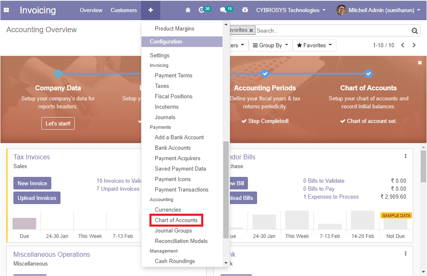Image resolution: width=427 pixels, height=276 pixels.
Task: Open Journal Groups entry
Action: (173, 231)
